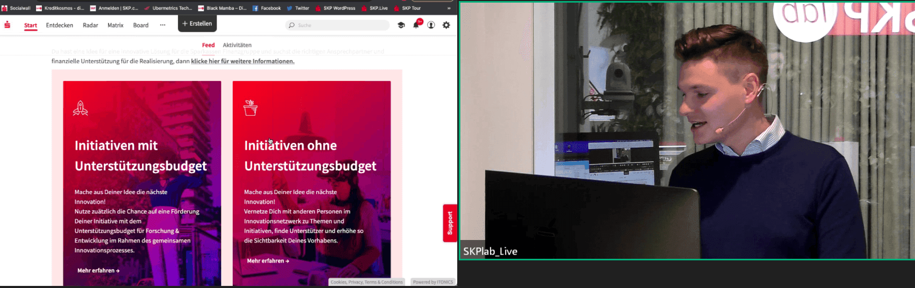Open the SKP Tour bookmark
This screenshot has width=915, height=288.
(407, 8)
